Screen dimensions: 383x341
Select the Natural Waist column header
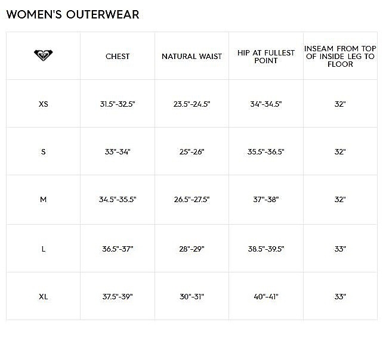point(191,57)
